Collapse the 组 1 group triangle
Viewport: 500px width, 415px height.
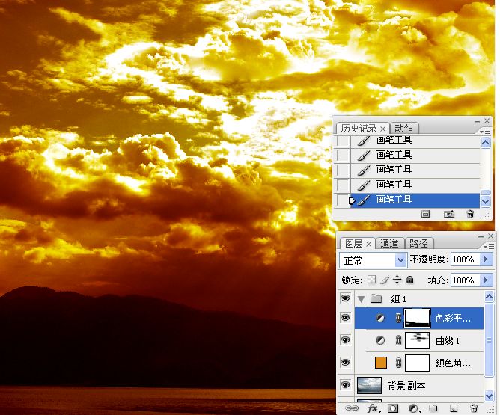click(x=361, y=299)
